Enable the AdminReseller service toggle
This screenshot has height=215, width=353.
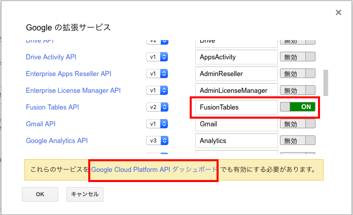coord(298,74)
